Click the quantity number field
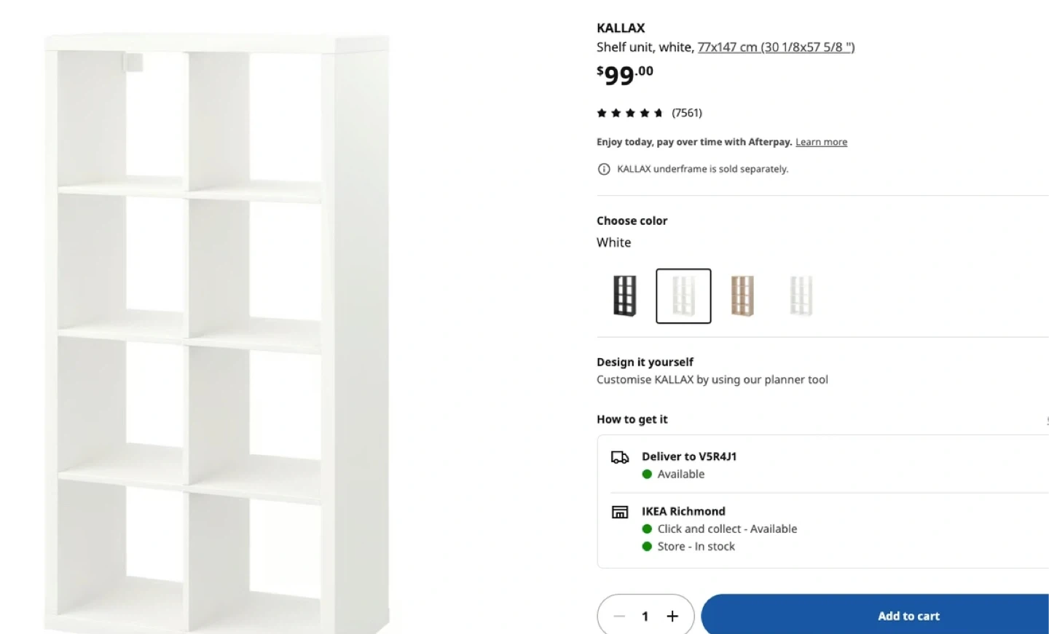Screen dimensions: 1049x634 click(x=645, y=617)
